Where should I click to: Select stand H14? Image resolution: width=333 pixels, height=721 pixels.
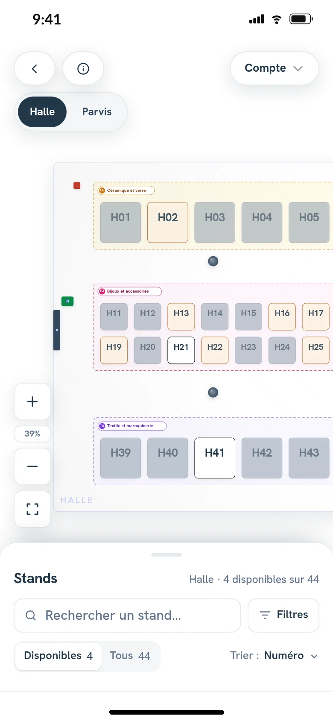coord(215,317)
